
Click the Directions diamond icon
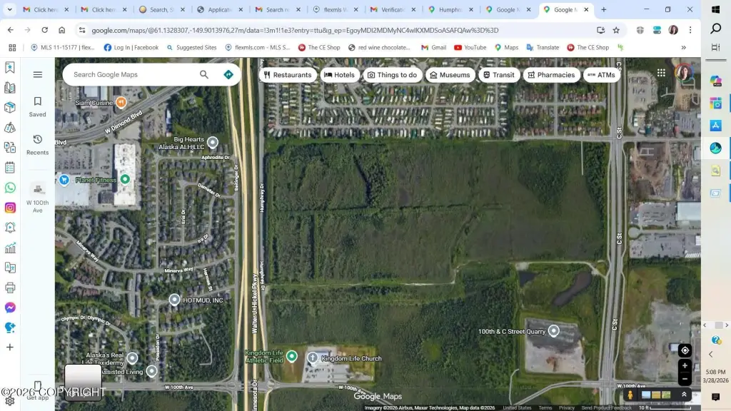pyautogui.click(x=228, y=74)
